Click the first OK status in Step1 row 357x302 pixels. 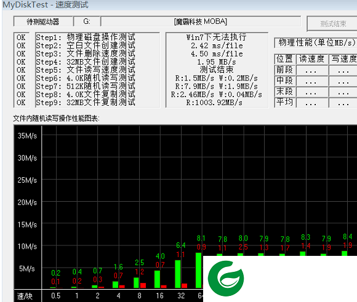(21, 38)
